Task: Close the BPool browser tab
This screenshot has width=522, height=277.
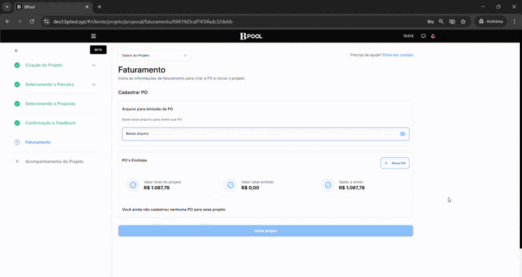Action: coord(87,7)
